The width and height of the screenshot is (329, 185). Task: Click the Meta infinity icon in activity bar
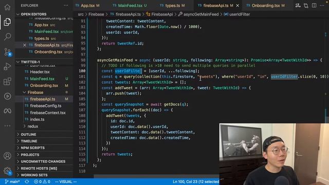pos(7,111)
